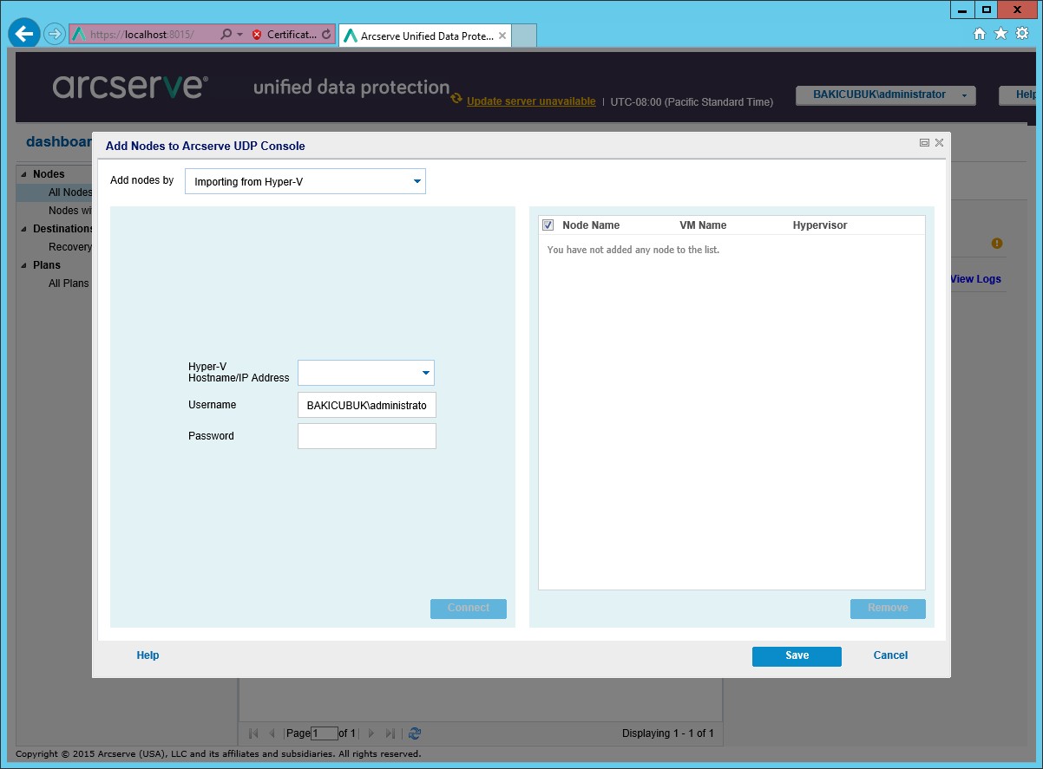
Task: Minimize the browser window
Action: click(962, 10)
